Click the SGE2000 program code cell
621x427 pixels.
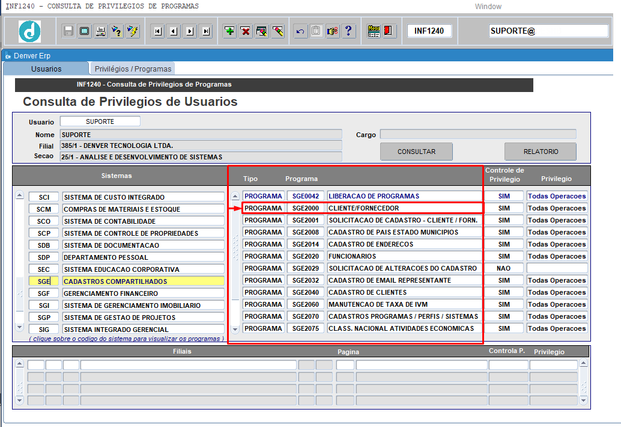tap(306, 208)
